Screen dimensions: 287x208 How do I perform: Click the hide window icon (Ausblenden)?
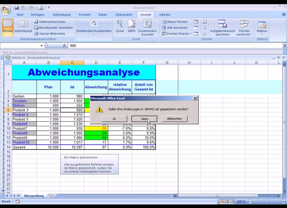196,28
